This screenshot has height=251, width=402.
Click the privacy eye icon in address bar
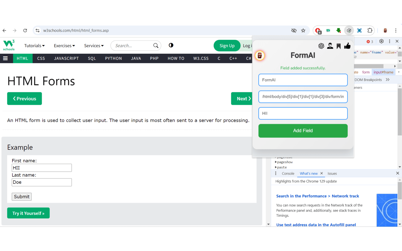point(294,30)
